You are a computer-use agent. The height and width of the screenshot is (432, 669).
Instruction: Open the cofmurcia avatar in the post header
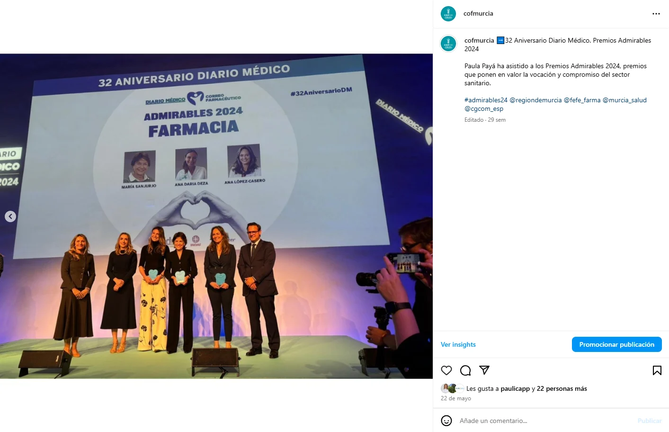tap(448, 14)
